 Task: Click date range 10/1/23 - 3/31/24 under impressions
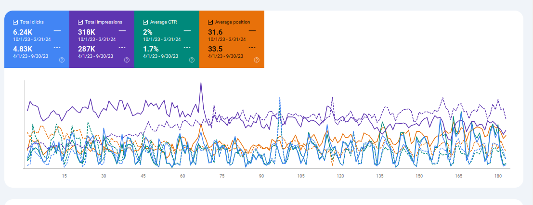97,39
